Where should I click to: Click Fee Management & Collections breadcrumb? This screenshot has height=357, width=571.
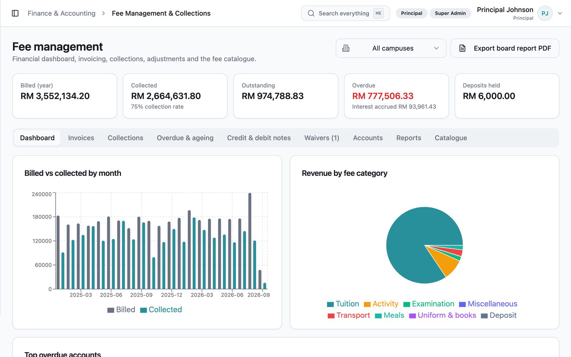pyautogui.click(x=161, y=13)
